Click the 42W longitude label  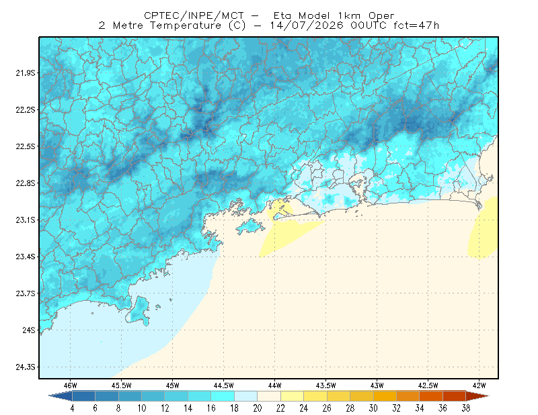(479, 385)
